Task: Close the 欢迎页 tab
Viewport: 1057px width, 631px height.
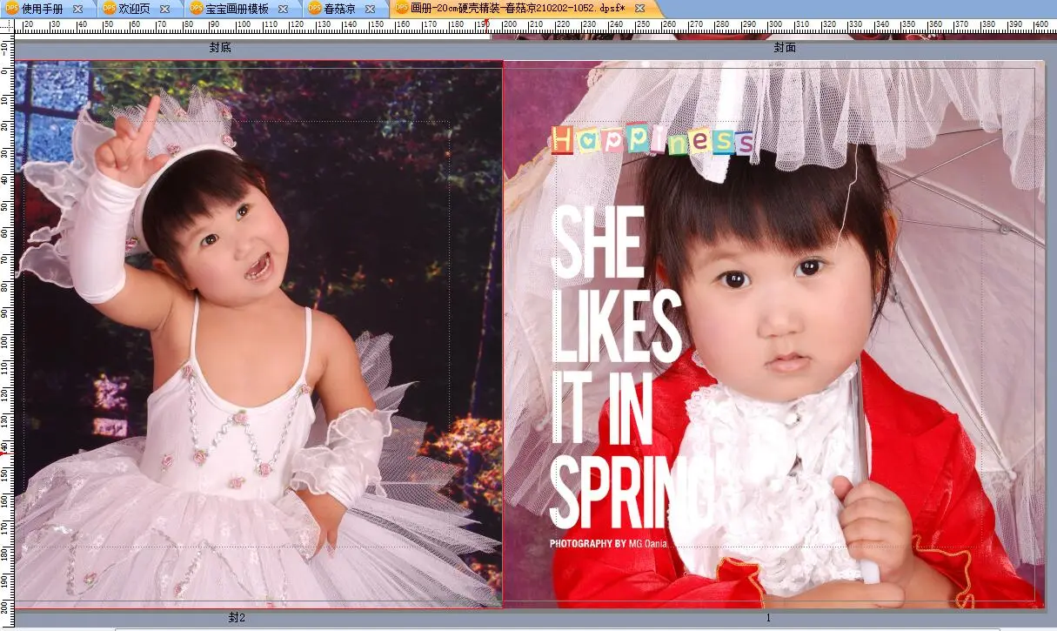Action: [164, 8]
